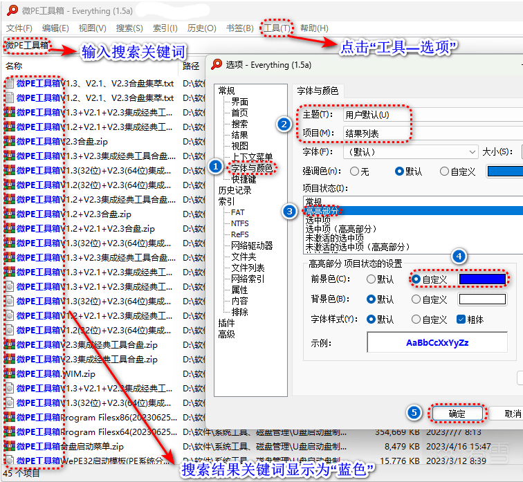
Task: Click the archive icon beside 微PE工具箱合盘启动菜单.zip
Action: tap(10, 446)
